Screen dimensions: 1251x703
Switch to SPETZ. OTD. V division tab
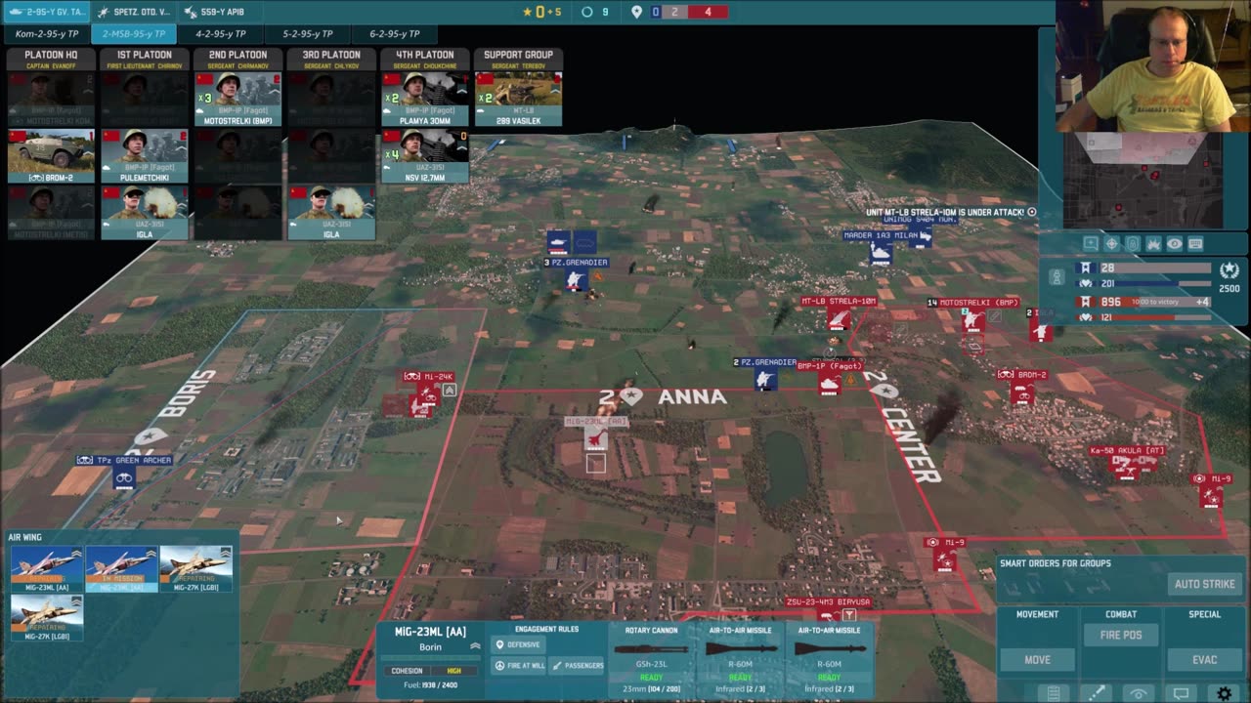[134, 12]
